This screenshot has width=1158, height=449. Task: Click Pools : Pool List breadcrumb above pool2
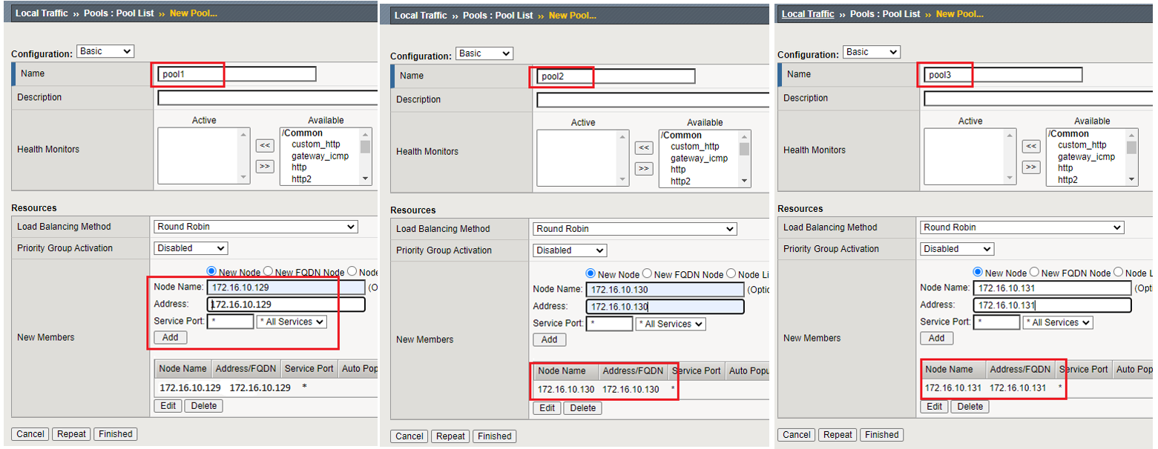click(498, 16)
